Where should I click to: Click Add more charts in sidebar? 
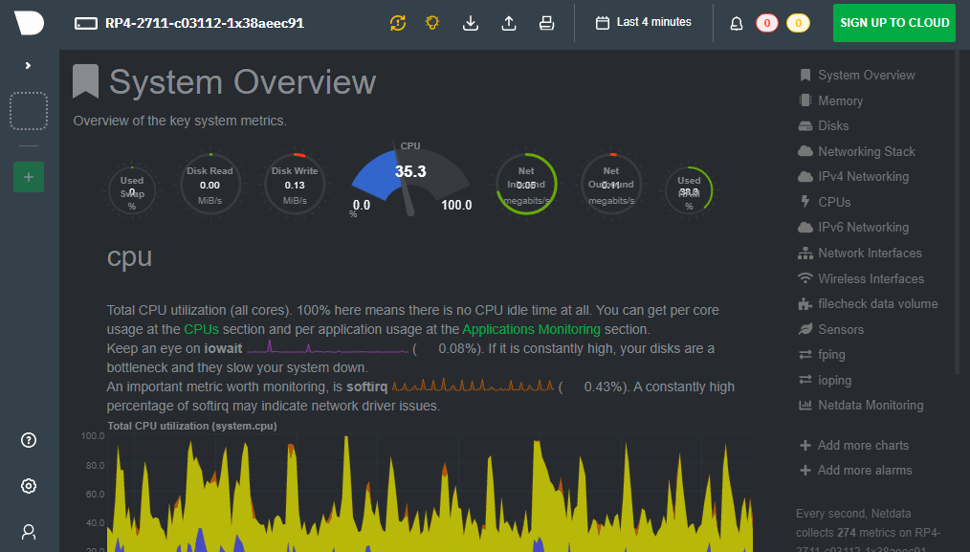point(863,445)
